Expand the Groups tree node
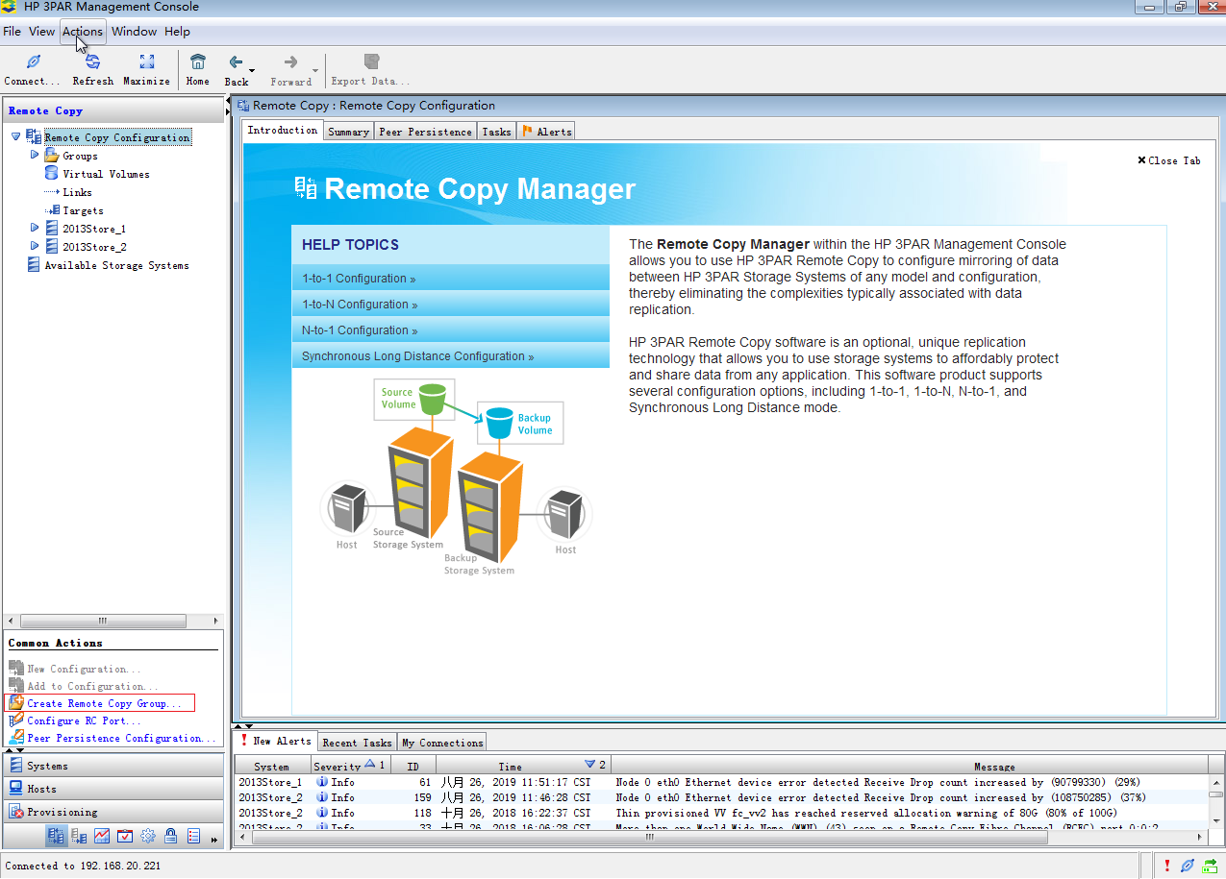This screenshot has width=1226, height=879. point(35,155)
